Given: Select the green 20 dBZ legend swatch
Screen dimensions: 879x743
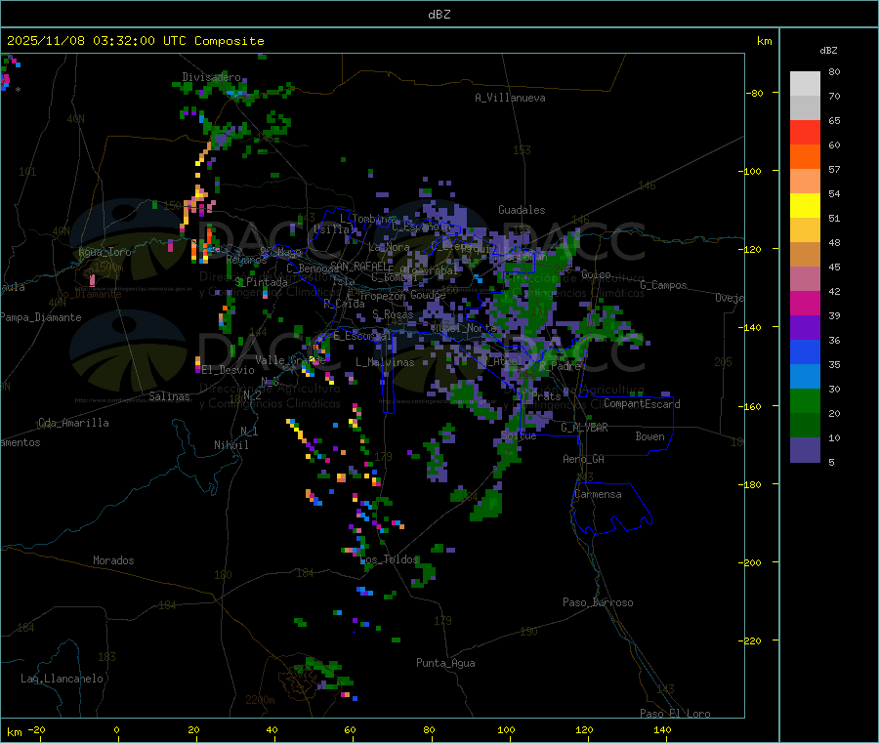Looking at the screenshot, I should click(805, 400).
